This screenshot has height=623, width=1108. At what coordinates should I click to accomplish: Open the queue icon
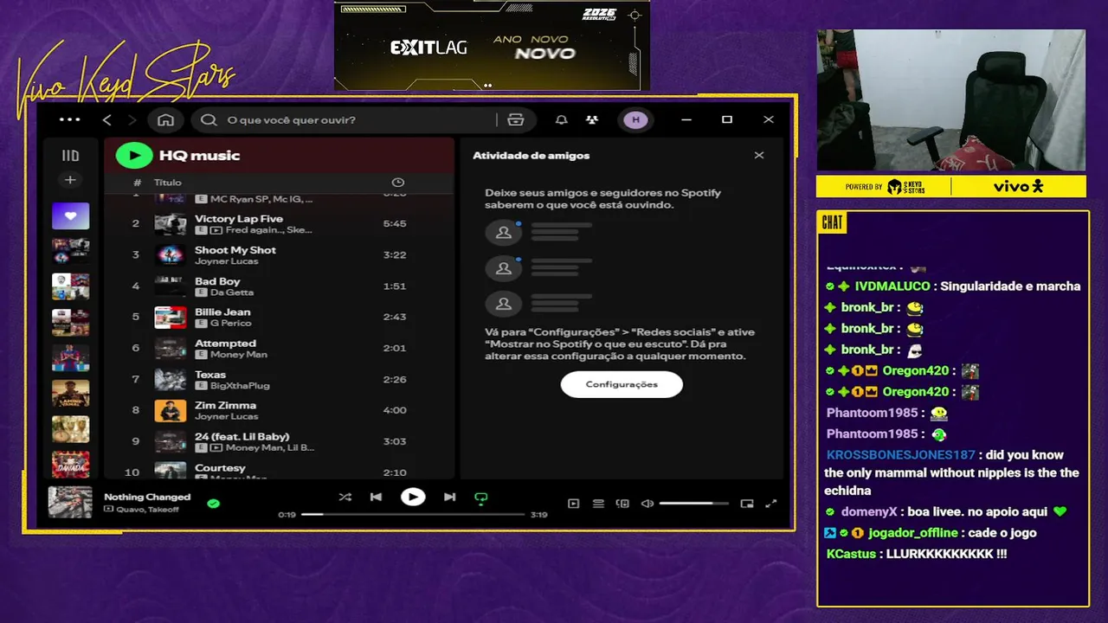click(598, 504)
